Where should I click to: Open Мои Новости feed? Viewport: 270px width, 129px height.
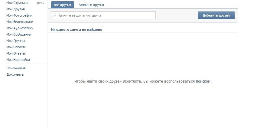tap(16, 47)
